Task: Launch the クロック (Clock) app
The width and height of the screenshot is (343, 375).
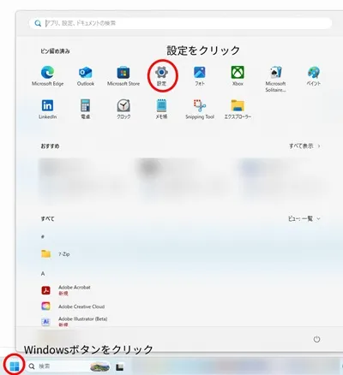Action: pos(123,109)
